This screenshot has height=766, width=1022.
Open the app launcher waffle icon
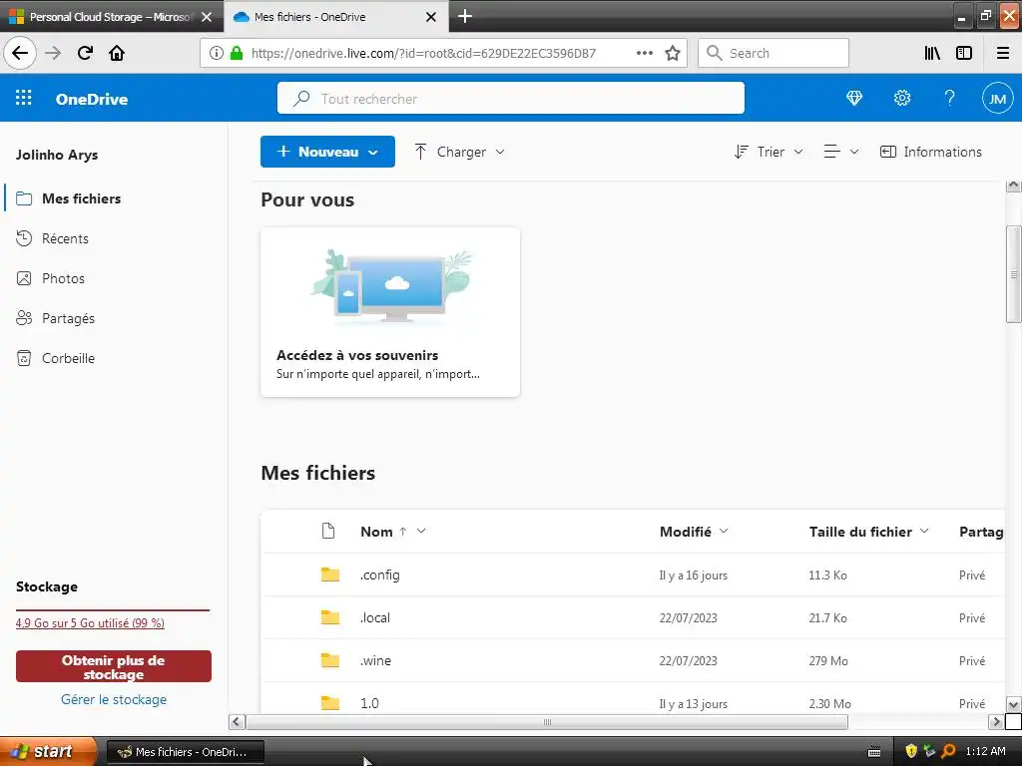pyautogui.click(x=24, y=98)
